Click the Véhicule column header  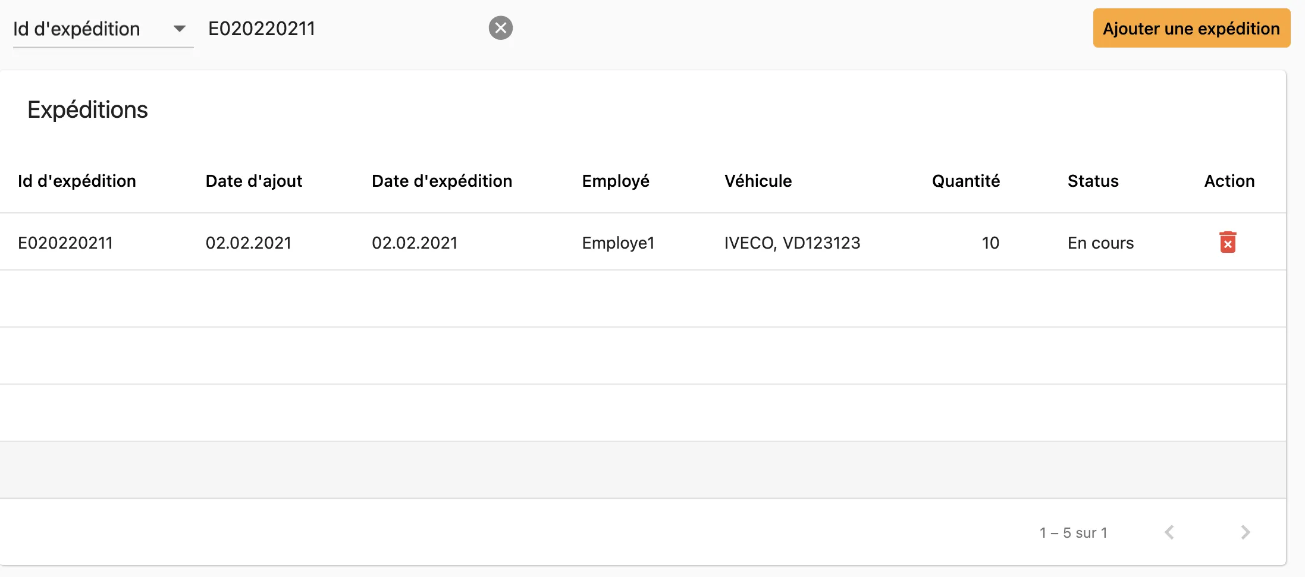click(x=758, y=181)
